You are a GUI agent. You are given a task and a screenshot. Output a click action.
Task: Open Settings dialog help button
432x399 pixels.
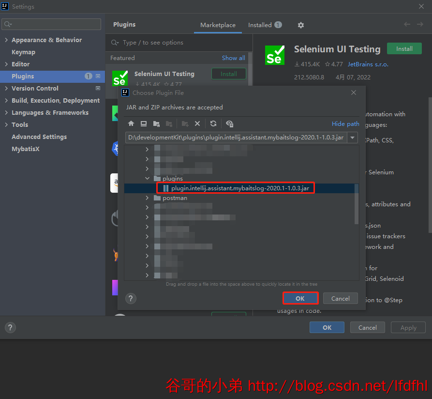pyautogui.click(x=10, y=328)
